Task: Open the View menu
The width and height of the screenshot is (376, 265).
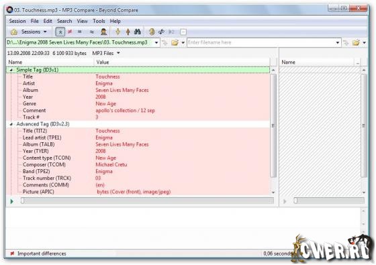Action: 82,21
